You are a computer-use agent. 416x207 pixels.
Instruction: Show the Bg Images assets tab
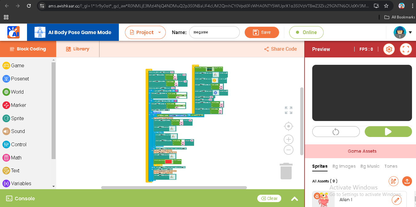[344, 166]
